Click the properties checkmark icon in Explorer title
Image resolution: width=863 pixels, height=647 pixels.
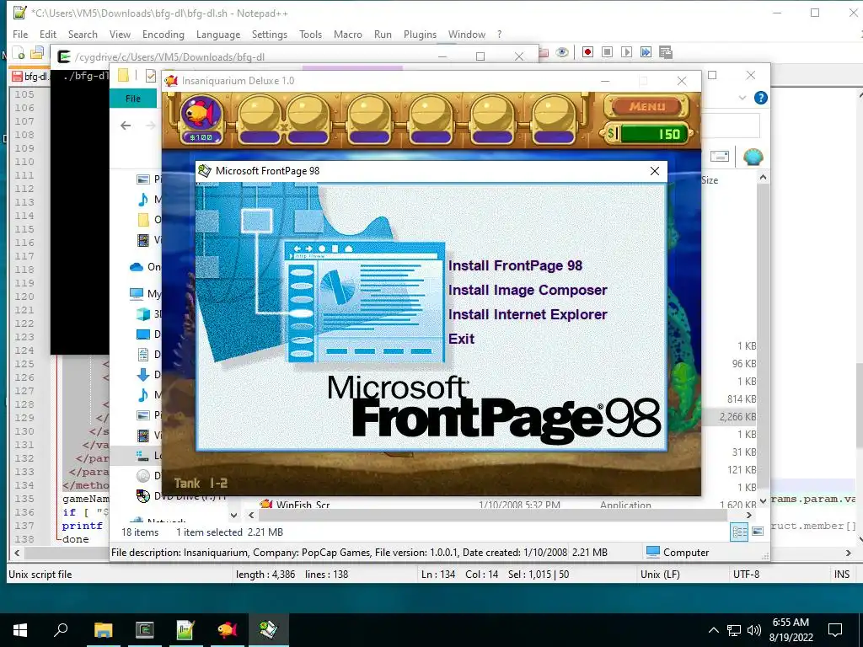(150, 76)
